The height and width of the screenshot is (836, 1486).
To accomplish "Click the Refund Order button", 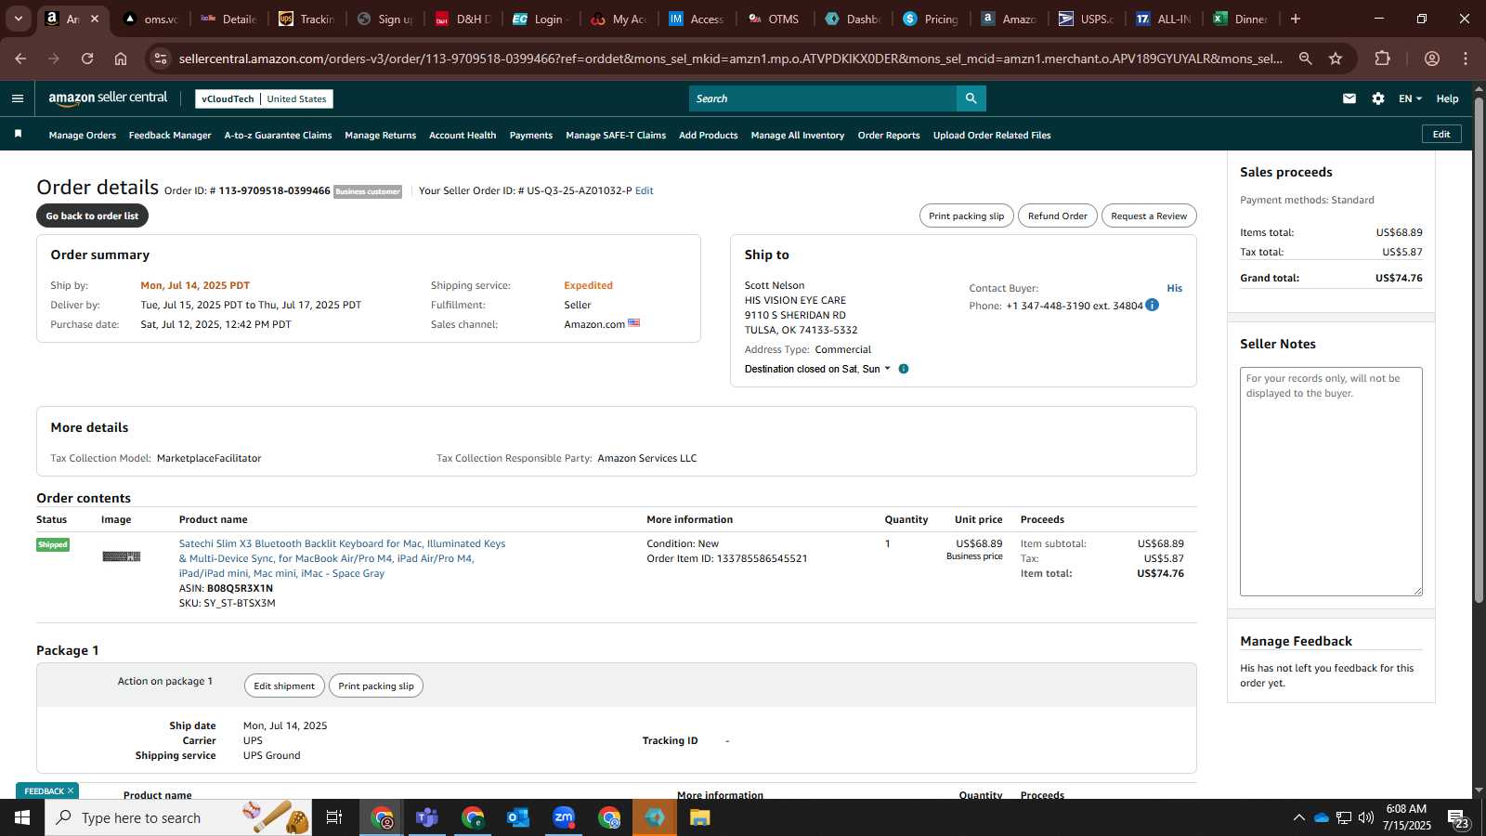I will coord(1057,216).
